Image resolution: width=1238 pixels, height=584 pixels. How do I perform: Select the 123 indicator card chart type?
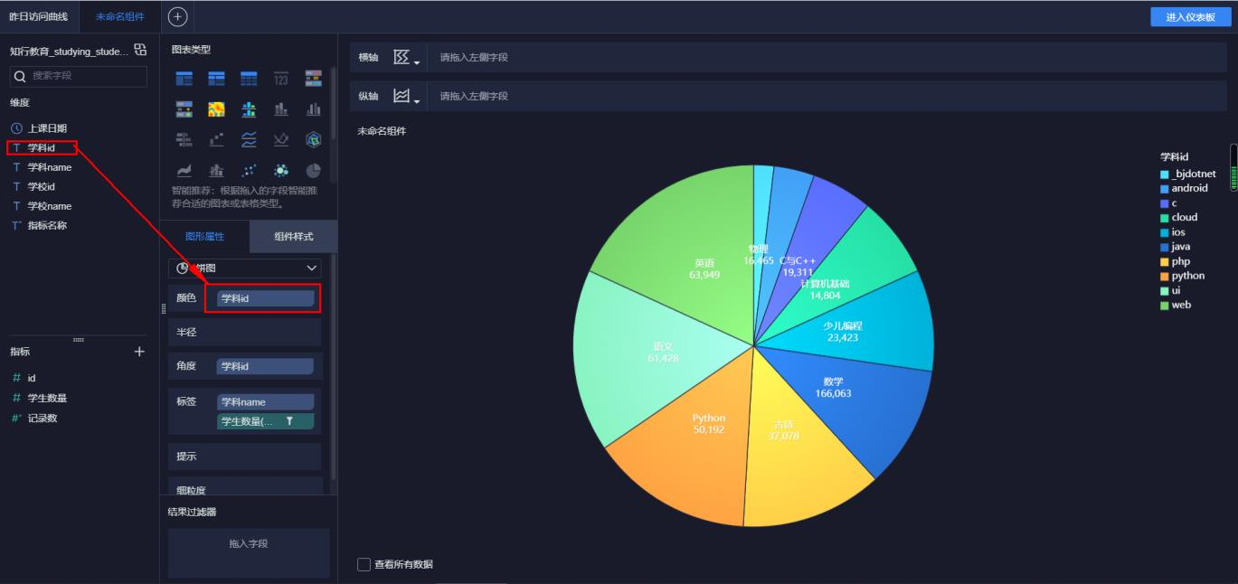(281, 78)
